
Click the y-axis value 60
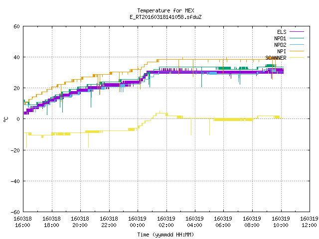16,26
